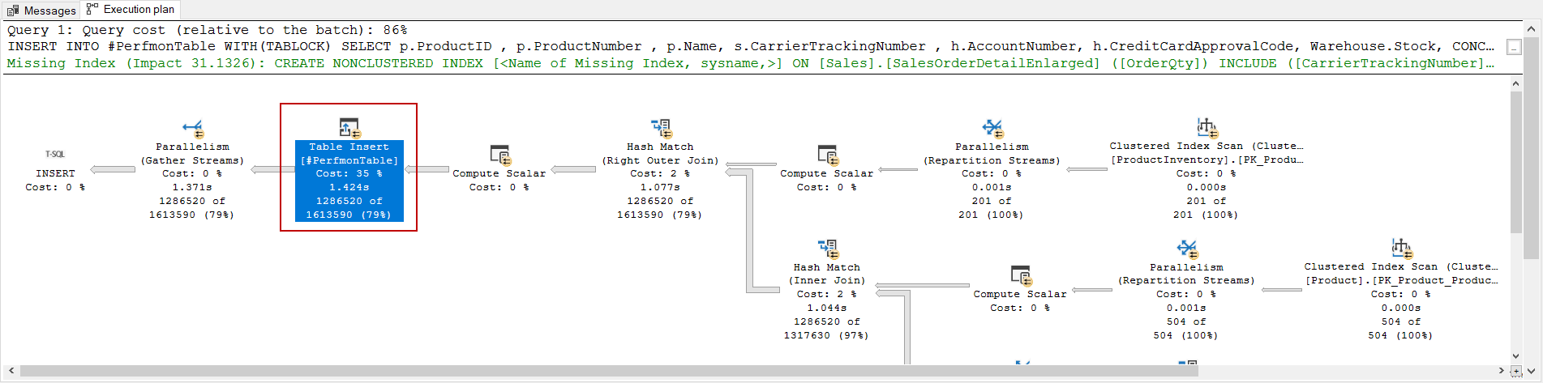Click the horizontal scroll right arrow

1502,371
